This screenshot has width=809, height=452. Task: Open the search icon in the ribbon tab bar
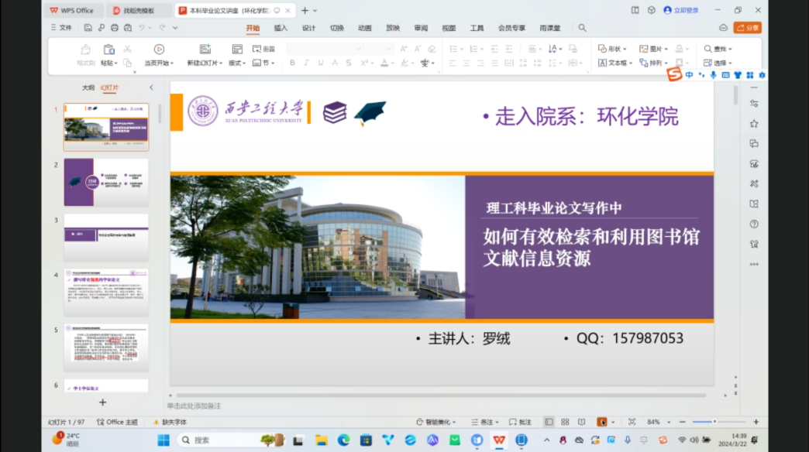(582, 28)
